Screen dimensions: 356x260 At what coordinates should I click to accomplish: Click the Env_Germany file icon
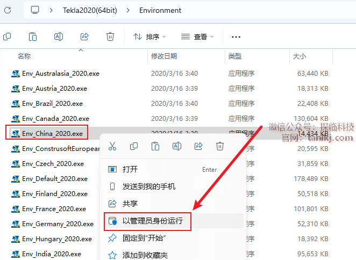coord(16,224)
